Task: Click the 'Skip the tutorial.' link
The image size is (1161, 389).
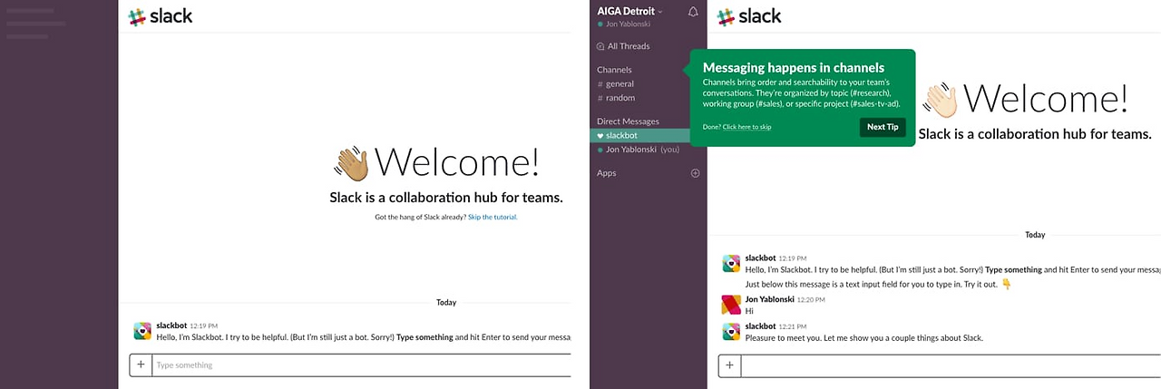Action: click(x=493, y=218)
